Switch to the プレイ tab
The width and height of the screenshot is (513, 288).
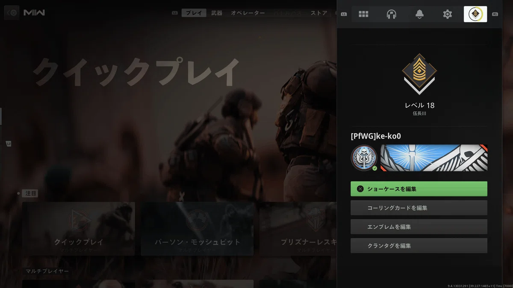pos(194,13)
